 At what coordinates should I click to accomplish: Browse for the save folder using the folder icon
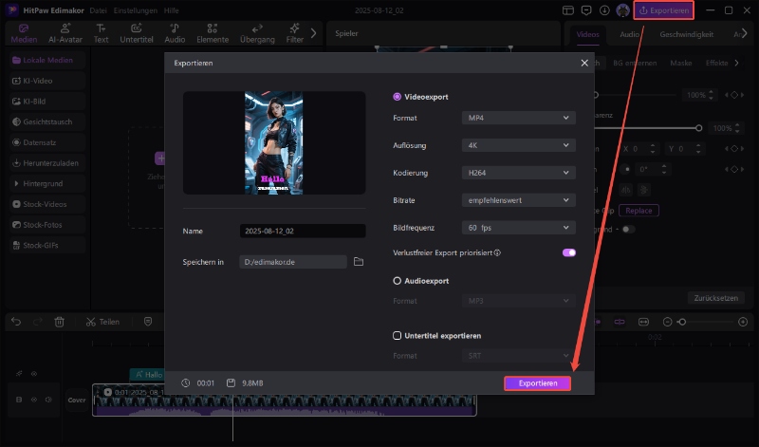coord(359,262)
